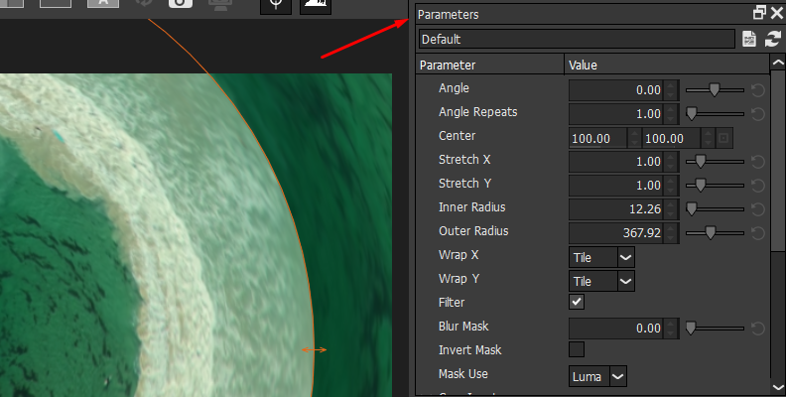This screenshot has height=397, width=786.
Task: Enable the Invert Mask checkbox
Action: (x=577, y=349)
